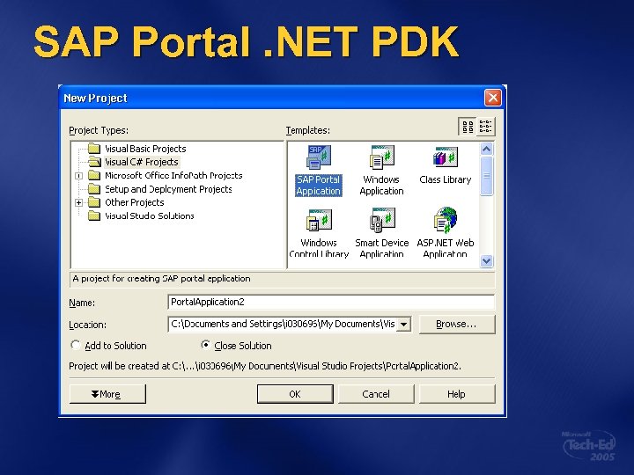Choose the Windows Application template icon
634x475 pixels.
382,157
